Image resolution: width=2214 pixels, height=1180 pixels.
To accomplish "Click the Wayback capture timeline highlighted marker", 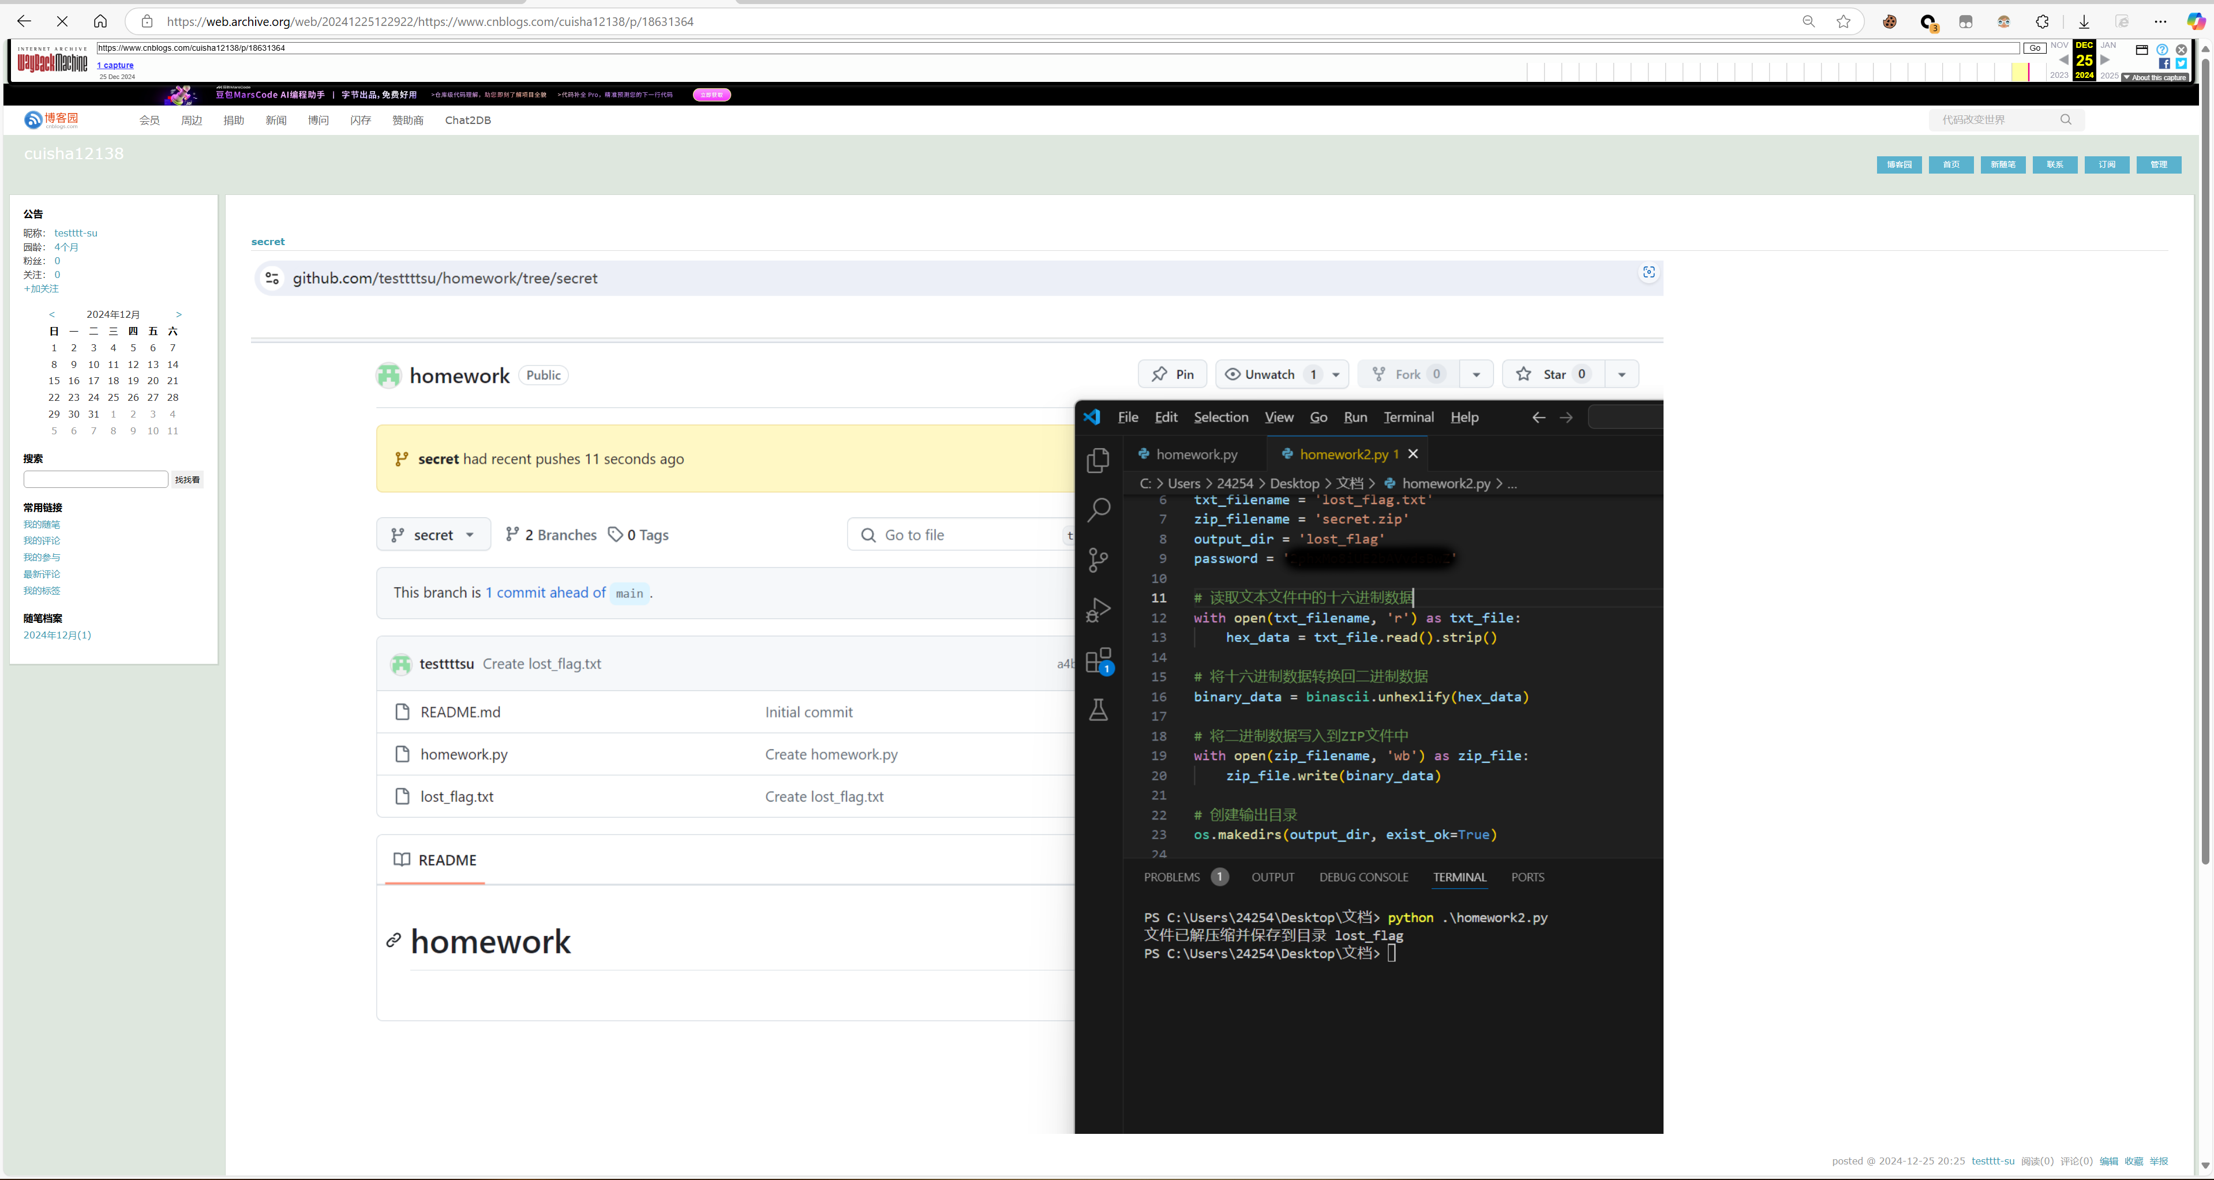I will pos(2021,72).
